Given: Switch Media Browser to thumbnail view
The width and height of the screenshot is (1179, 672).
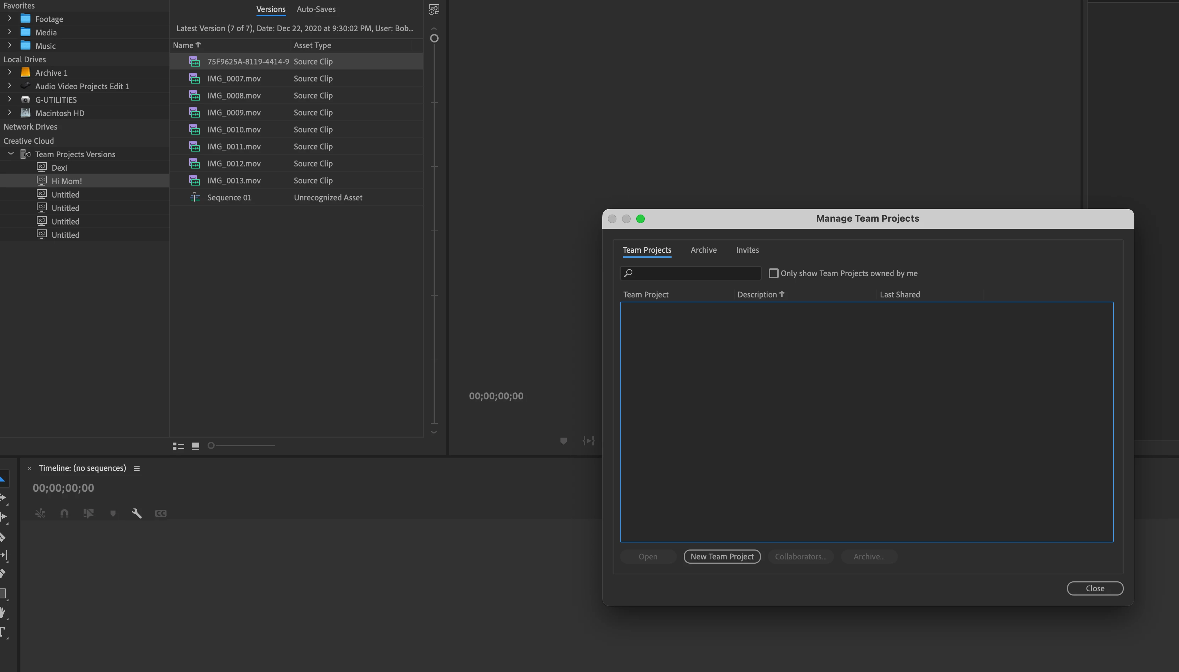Looking at the screenshot, I should [x=195, y=446].
